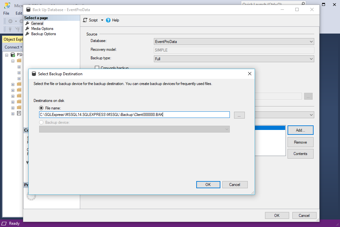This screenshot has height=227, width=340.
Task: Click the Back navigation arrow in SSMS toolbar
Action: (10, 21)
